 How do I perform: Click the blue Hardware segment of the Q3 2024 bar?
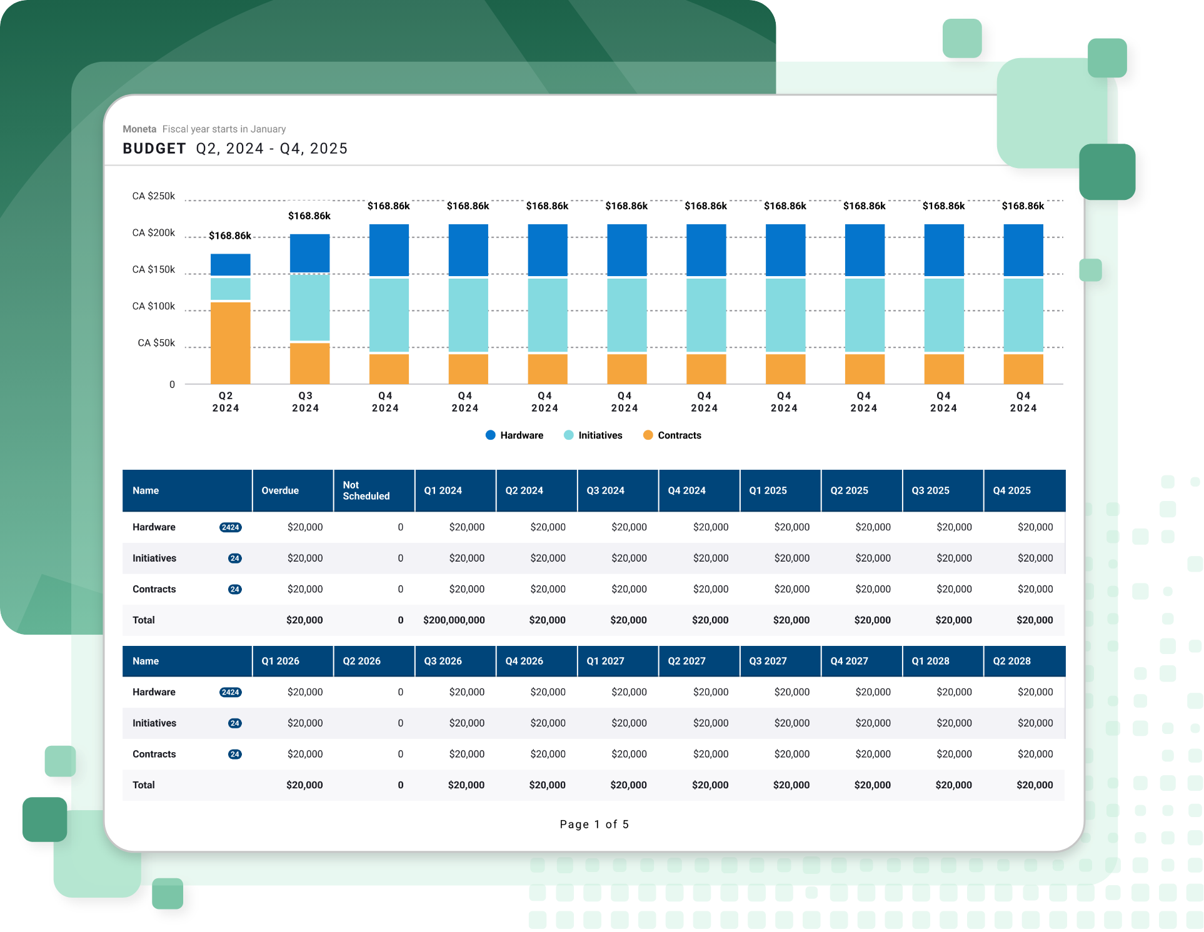pyautogui.click(x=309, y=253)
